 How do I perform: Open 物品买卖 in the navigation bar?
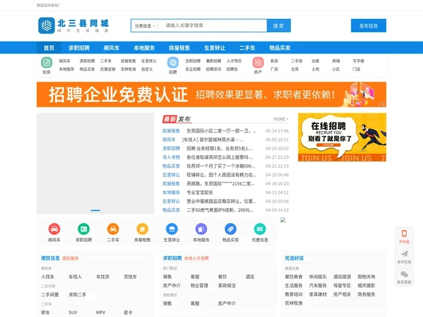click(x=280, y=48)
